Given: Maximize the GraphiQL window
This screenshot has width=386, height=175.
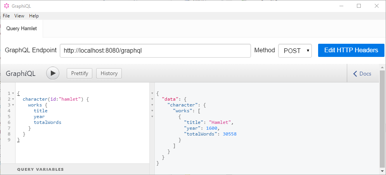Looking at the screenshot, I should (359, 6).
